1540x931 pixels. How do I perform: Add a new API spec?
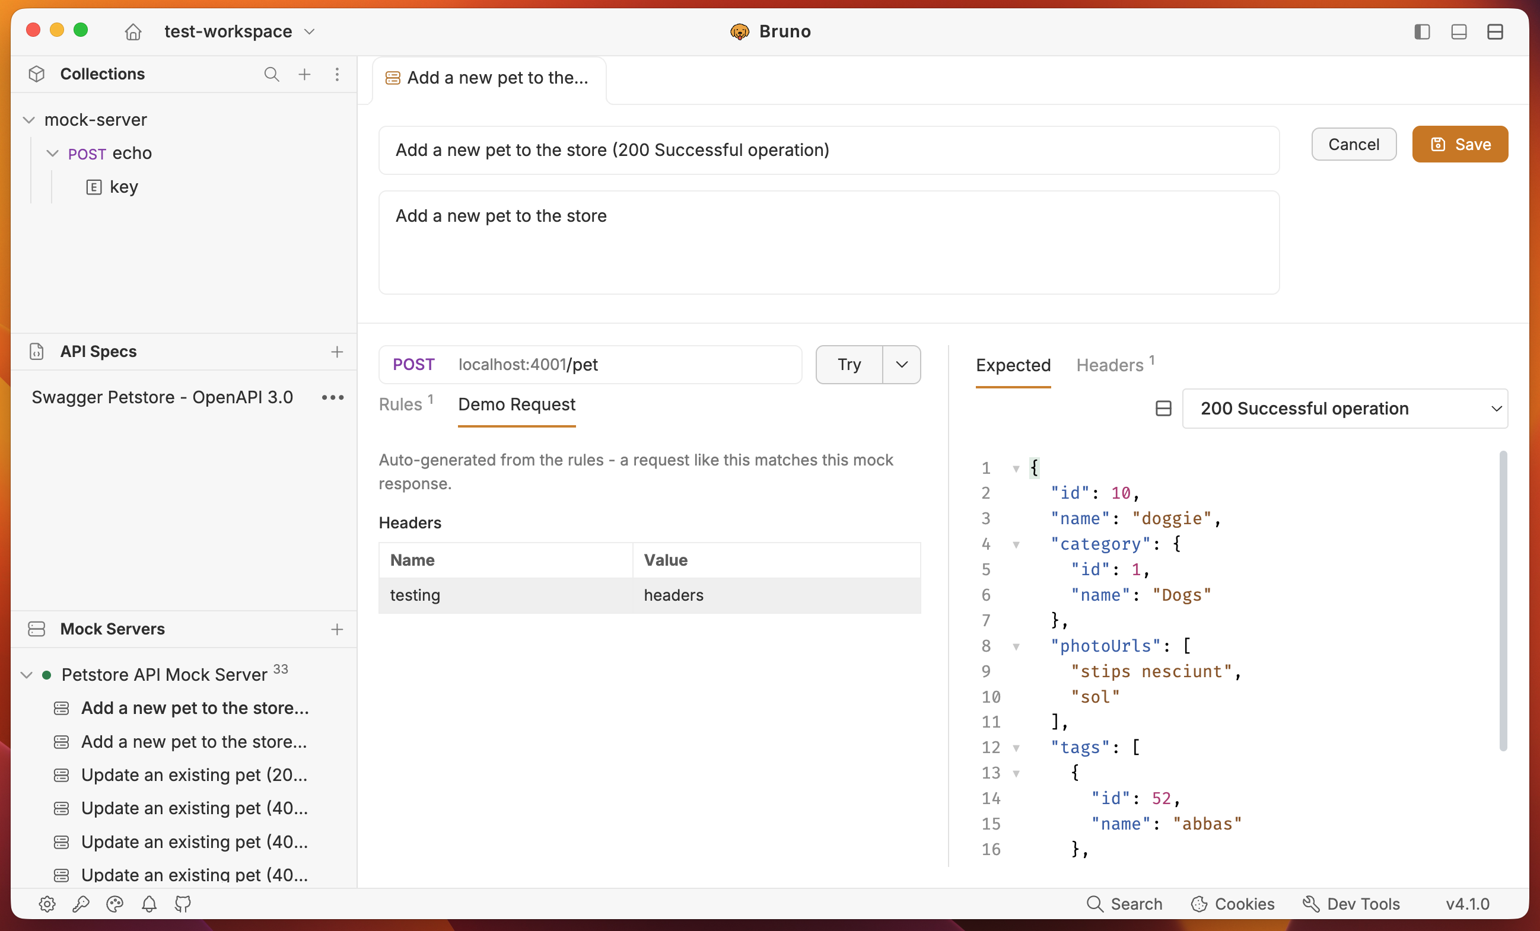(337, 352)
